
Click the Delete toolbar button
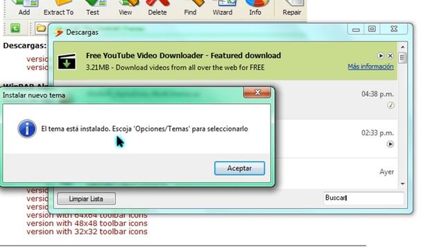point(157,8)
